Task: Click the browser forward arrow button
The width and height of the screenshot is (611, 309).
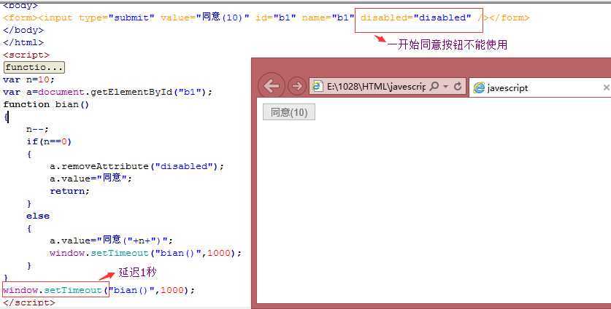Action: click(x=296, y=85)
